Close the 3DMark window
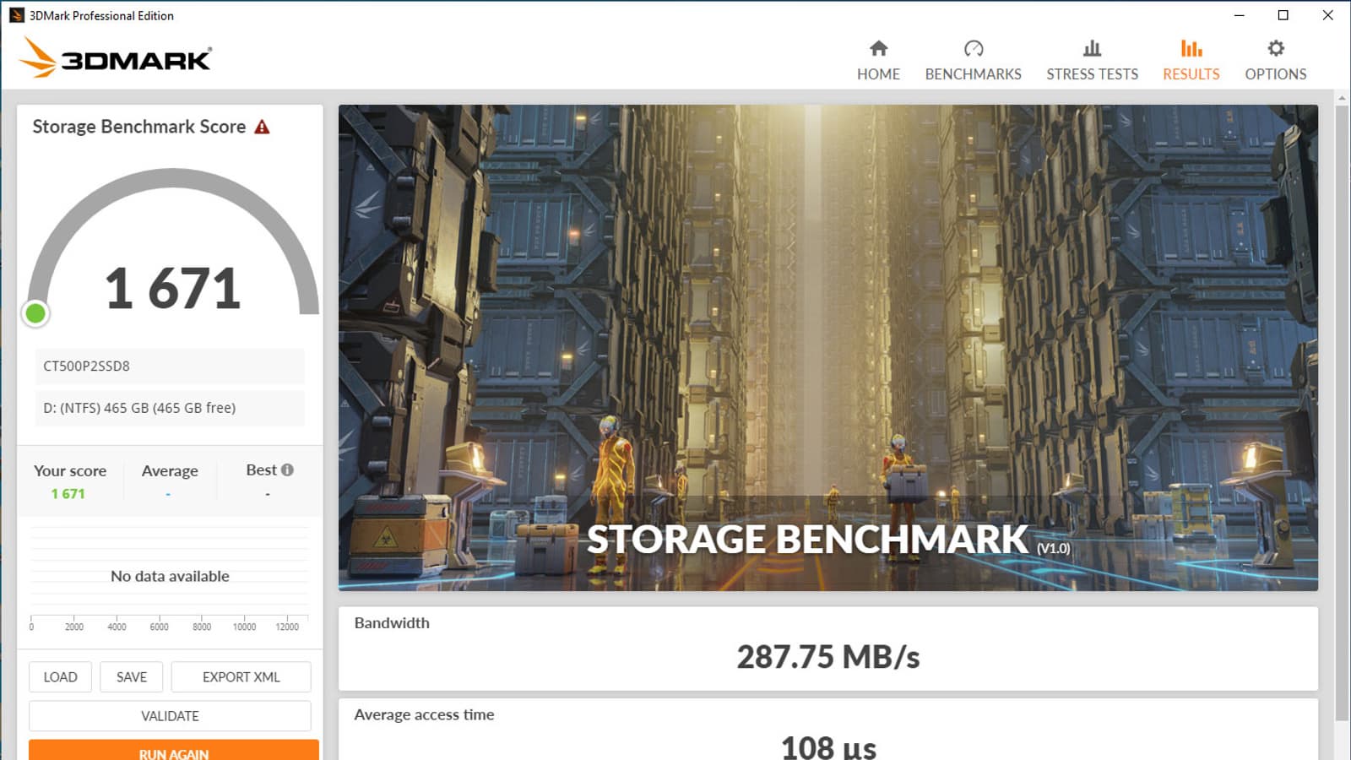Viewport: 1351px width, 760px height. pos(1327,15)
